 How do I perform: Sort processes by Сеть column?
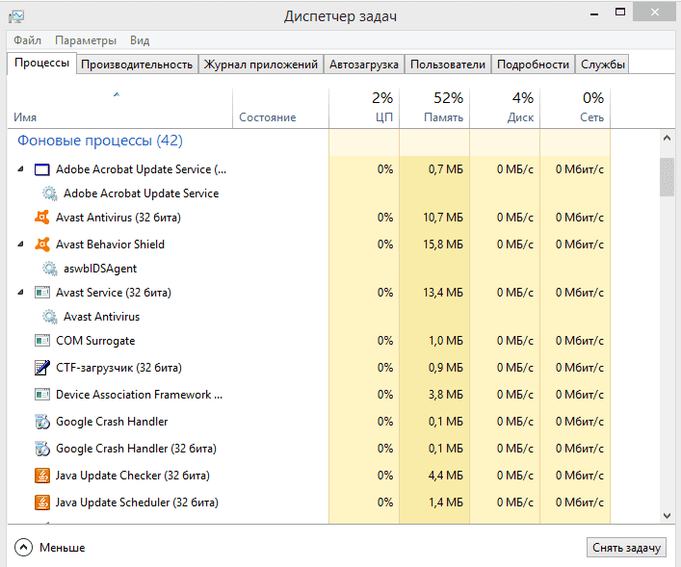tap(575, 109)
